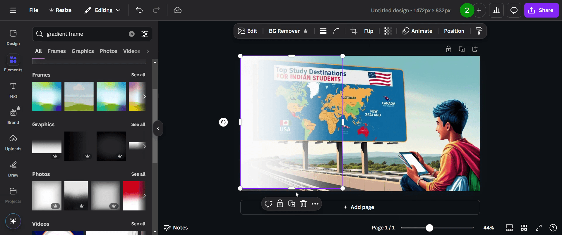Lock the page with top lock icon
Viewport: 562px width, 235px height.
(448, 49)
